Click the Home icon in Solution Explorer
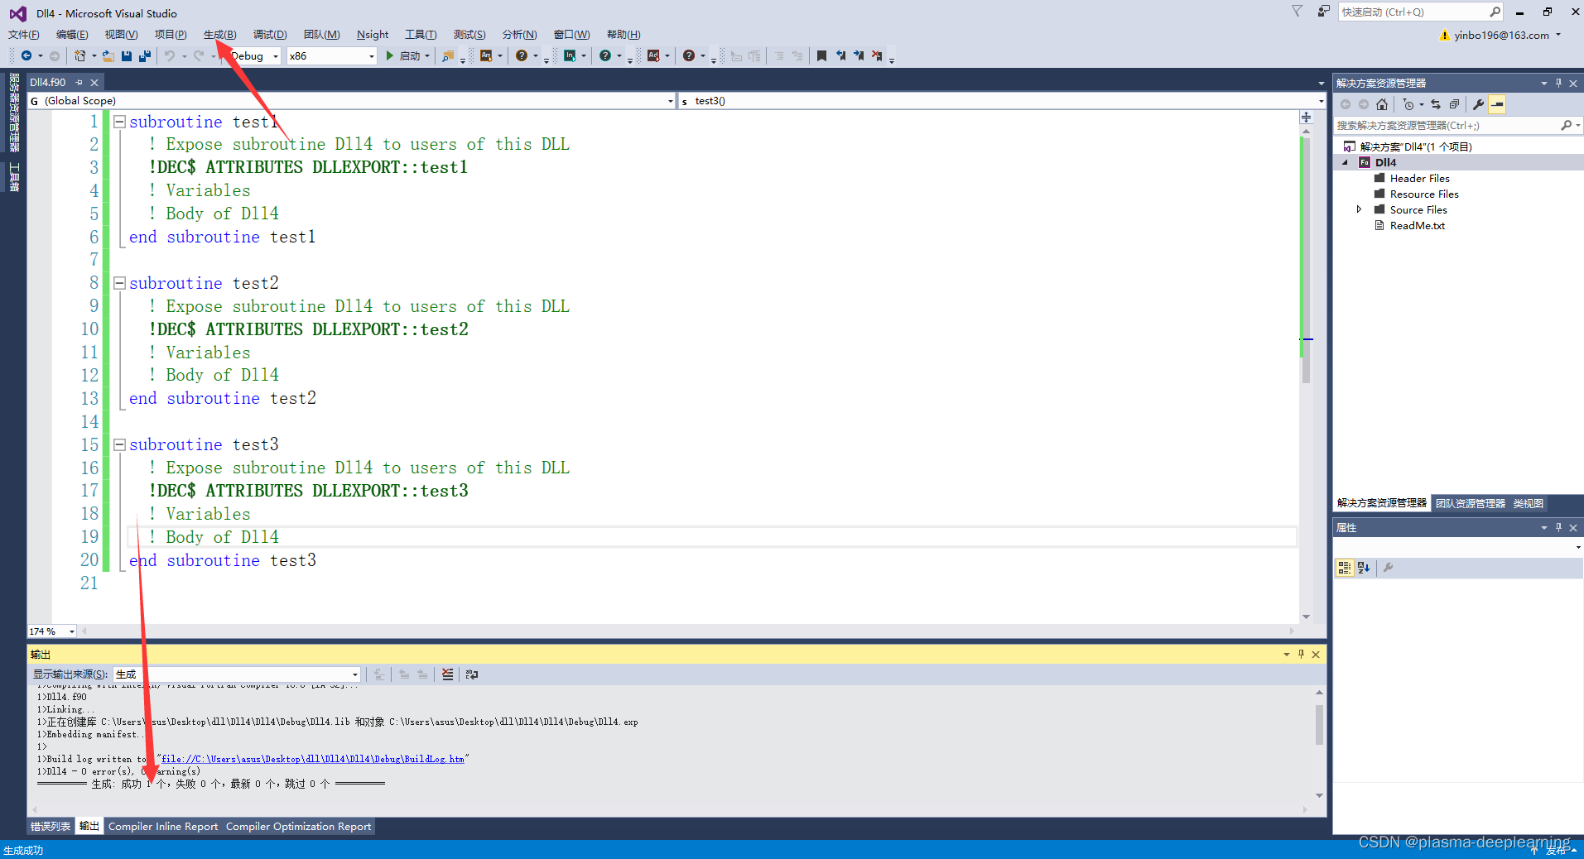1584x859 pixels. 1381,104
